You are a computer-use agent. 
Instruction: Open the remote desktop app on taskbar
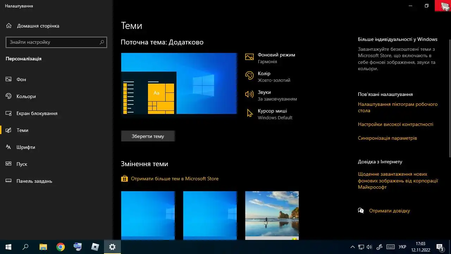78,247
